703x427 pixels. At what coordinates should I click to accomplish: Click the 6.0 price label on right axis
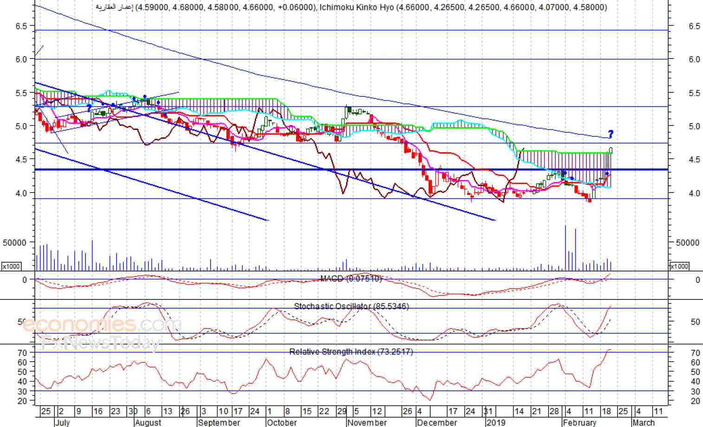coord(694,59)
